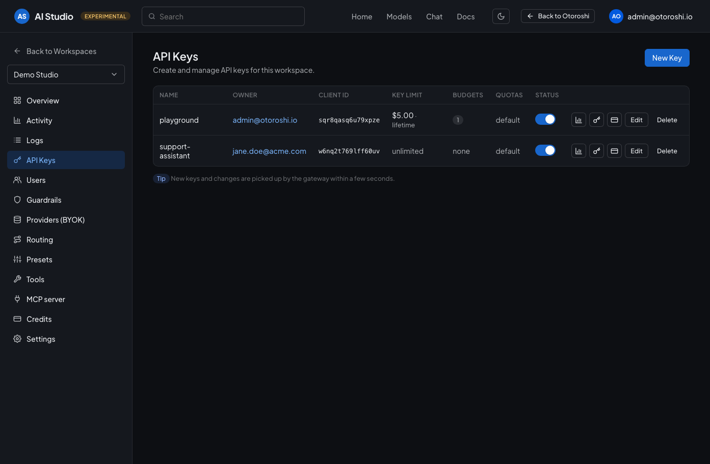This screenshot has height=464, width=710.
Task: Click the Settings gear icon
Action: click(x=17, y=339)
